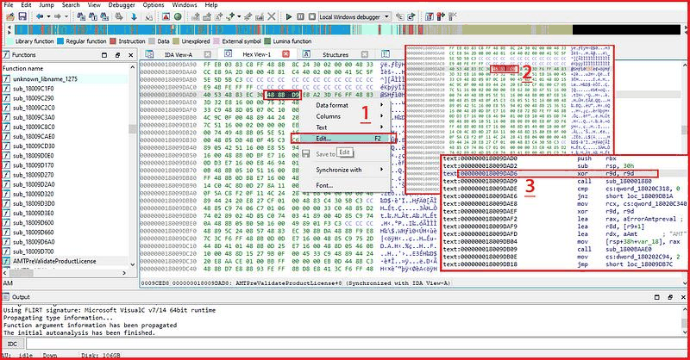Click the blue down-arrow jump icon

point(134,16)
